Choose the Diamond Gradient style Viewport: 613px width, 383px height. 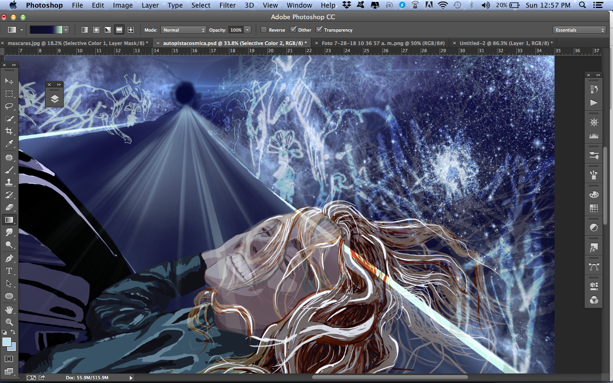(130, 30)
